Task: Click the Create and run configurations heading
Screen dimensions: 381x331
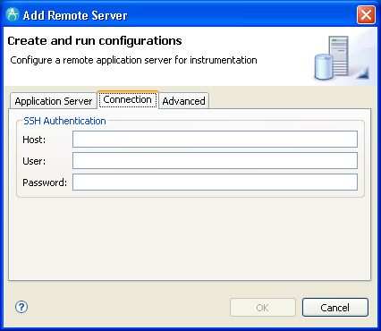Action: point(95,41)
